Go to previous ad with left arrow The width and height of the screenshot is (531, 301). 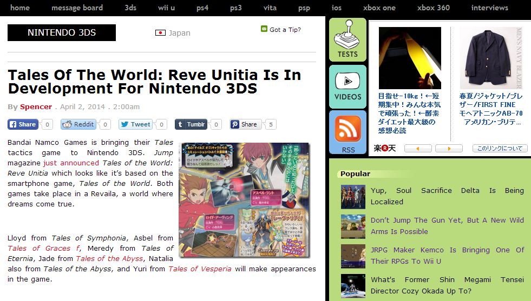pos(418,148)
